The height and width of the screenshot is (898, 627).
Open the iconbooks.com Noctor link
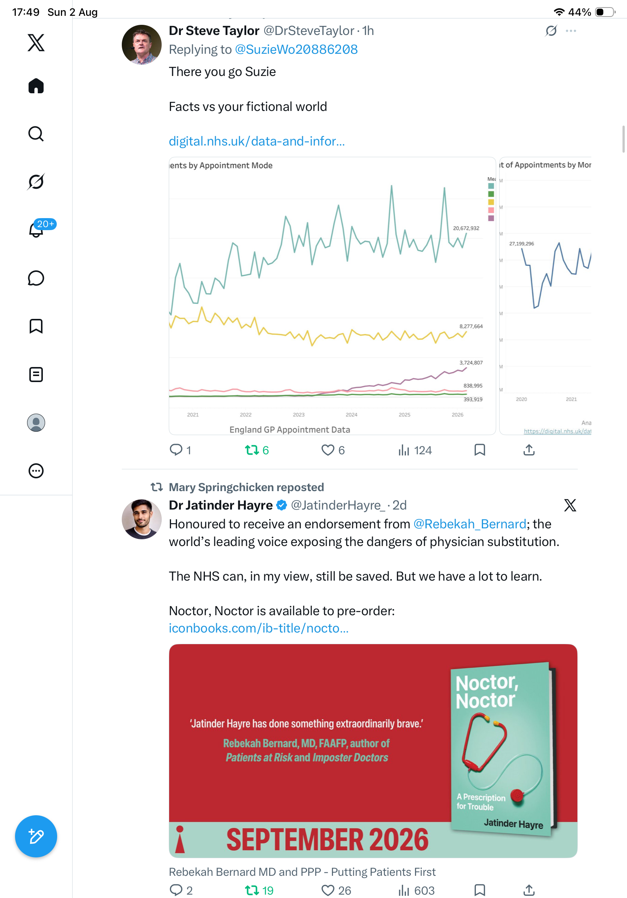259,628
